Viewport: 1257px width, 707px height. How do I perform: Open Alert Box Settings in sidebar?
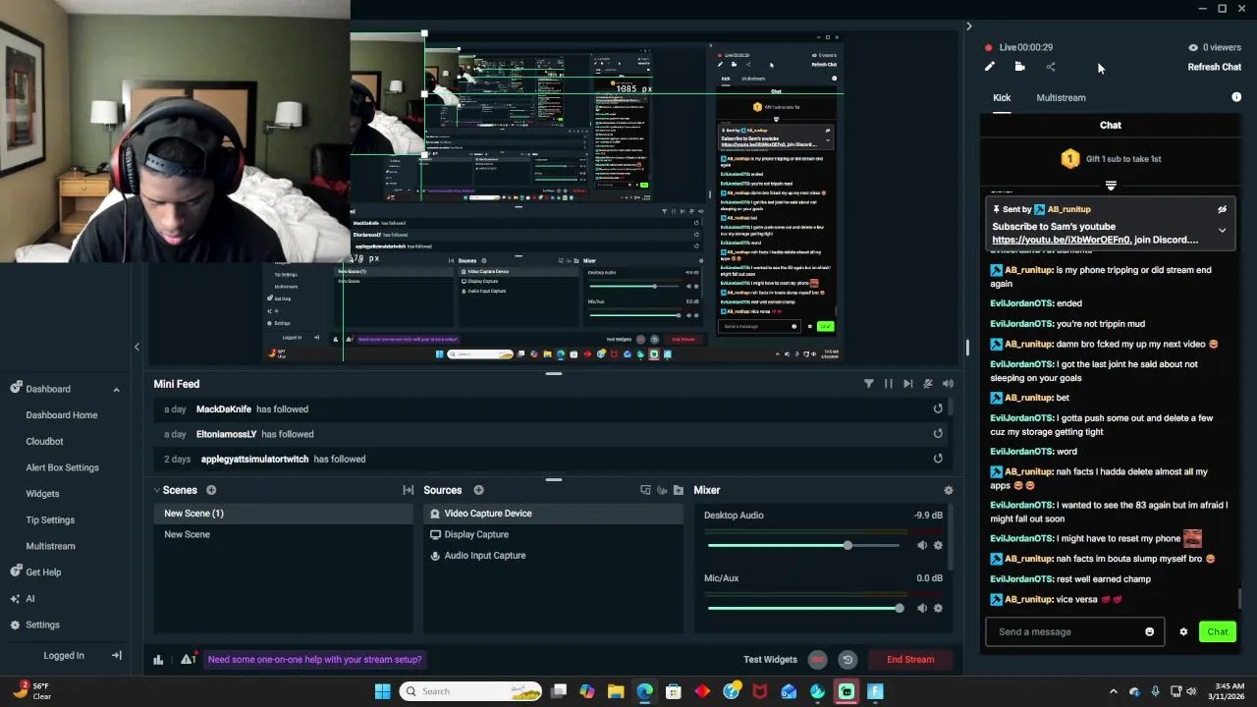coord(62,467)
